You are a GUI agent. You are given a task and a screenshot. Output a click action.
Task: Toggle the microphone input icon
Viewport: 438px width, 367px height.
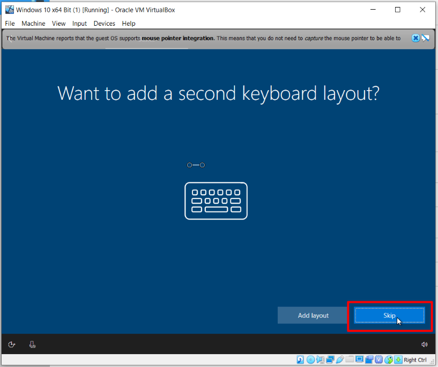click(x=32, y=344)
